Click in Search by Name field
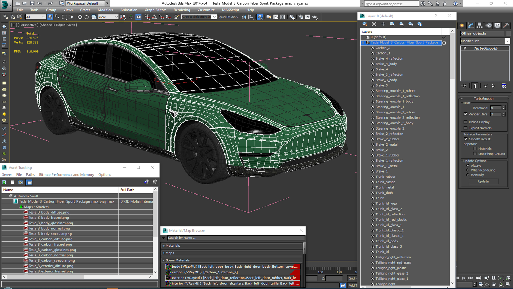Viewport: 513px width, 289px height. (x=235, y=238)
